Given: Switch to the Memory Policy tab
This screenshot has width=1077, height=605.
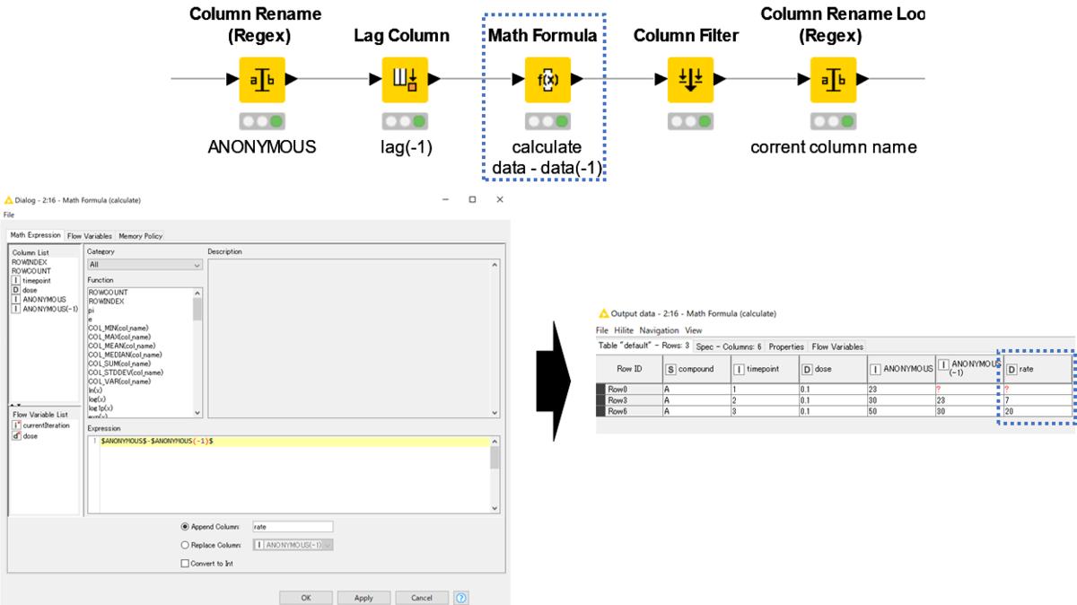Looking at the screenshot, I should point(141,236).
